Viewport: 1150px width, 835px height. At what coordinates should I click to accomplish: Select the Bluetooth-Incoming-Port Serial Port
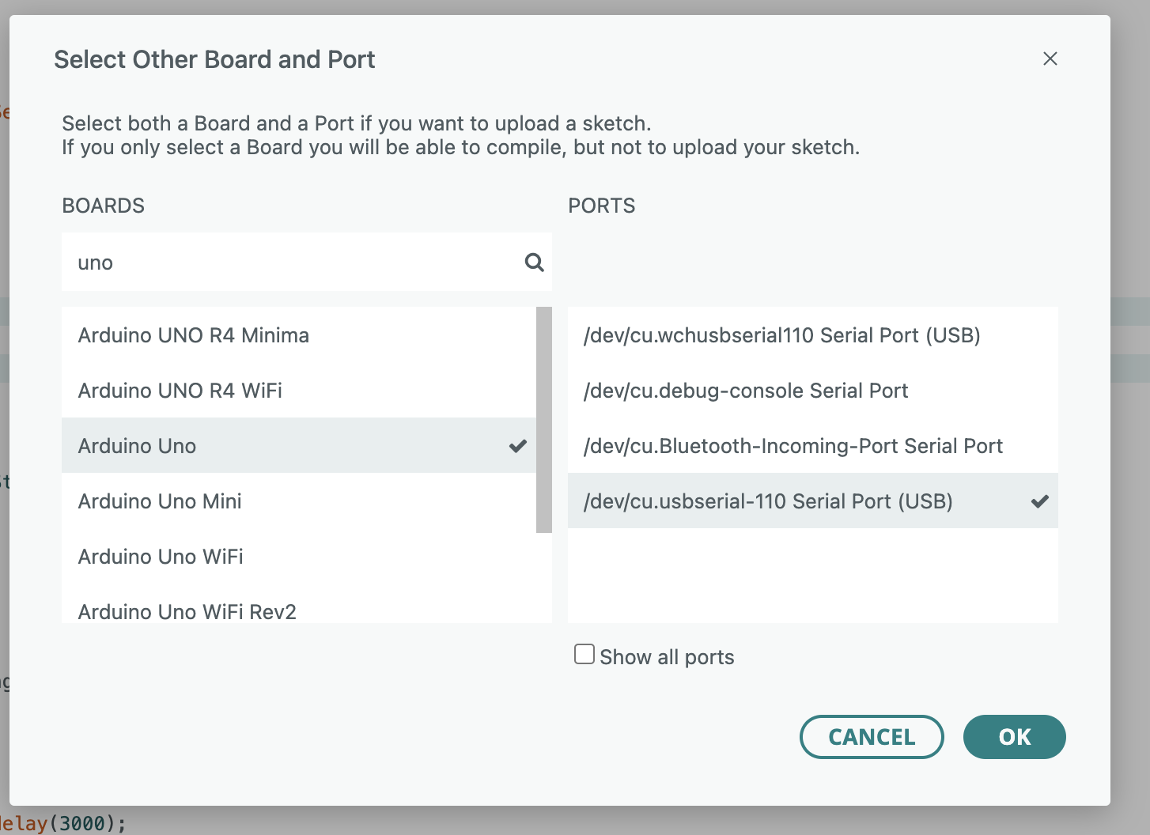tap(793, 446)
